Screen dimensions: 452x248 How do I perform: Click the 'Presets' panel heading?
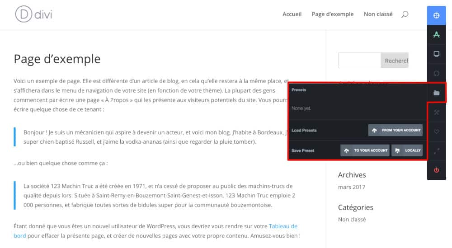coord(299,90)
